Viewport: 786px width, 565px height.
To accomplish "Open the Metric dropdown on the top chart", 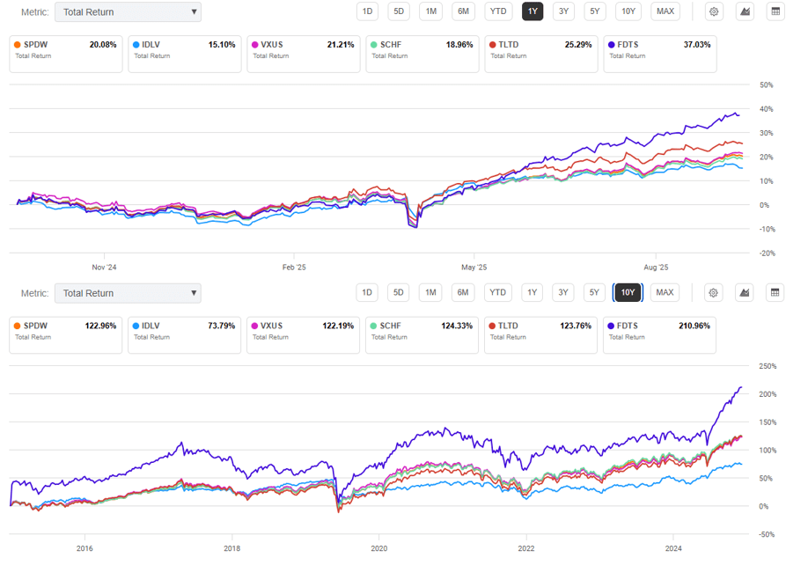I will point(128,11).
